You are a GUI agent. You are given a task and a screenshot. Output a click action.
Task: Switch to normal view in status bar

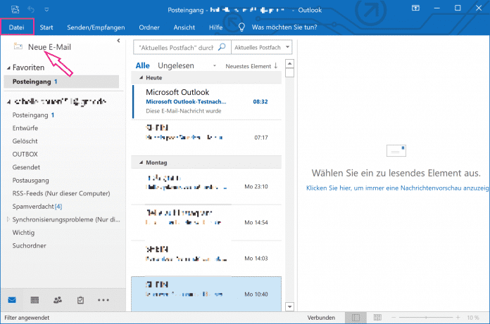356,318
